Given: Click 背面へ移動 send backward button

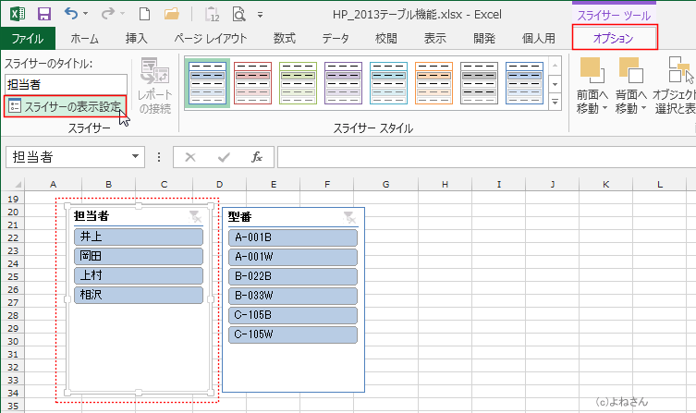Looking at the screenshot, I should point(630,86).
